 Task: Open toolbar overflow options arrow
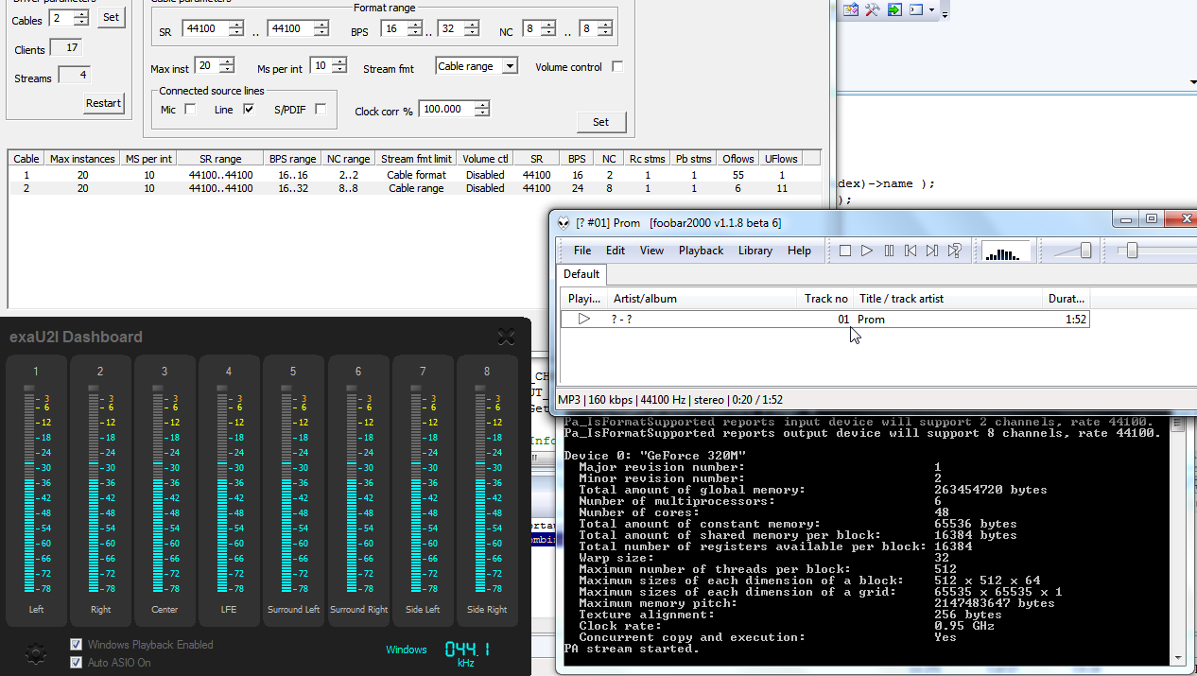[944, 13]
